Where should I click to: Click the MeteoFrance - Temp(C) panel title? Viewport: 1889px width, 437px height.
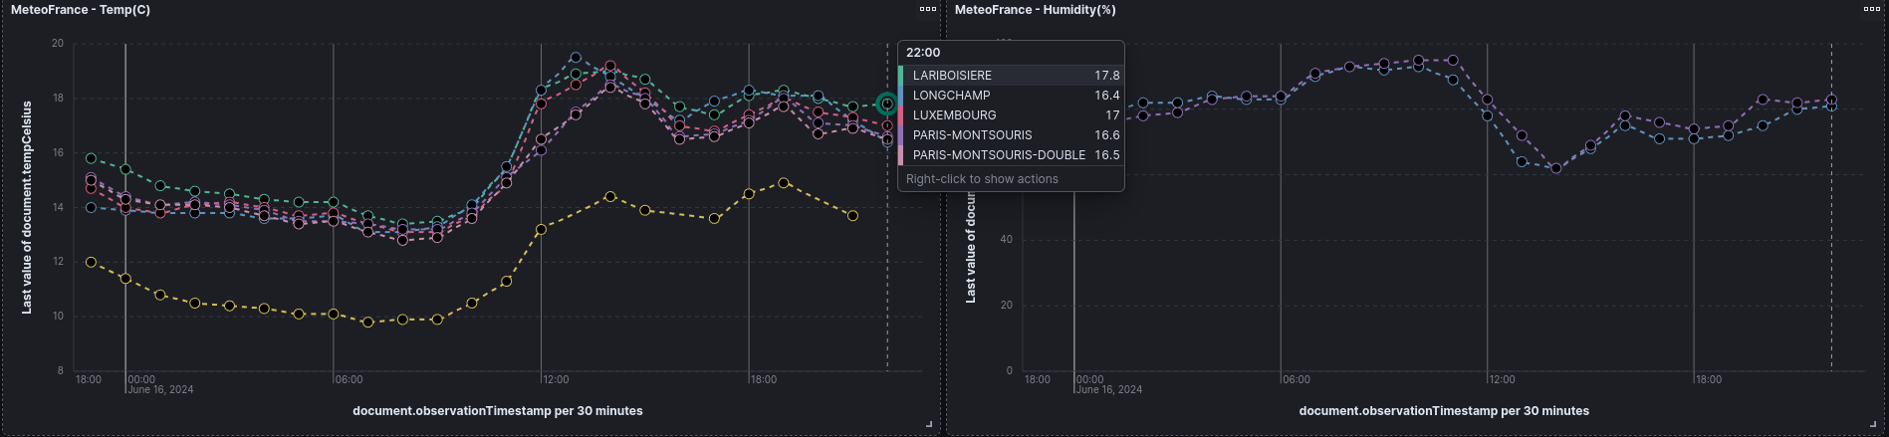click(81, 10)
